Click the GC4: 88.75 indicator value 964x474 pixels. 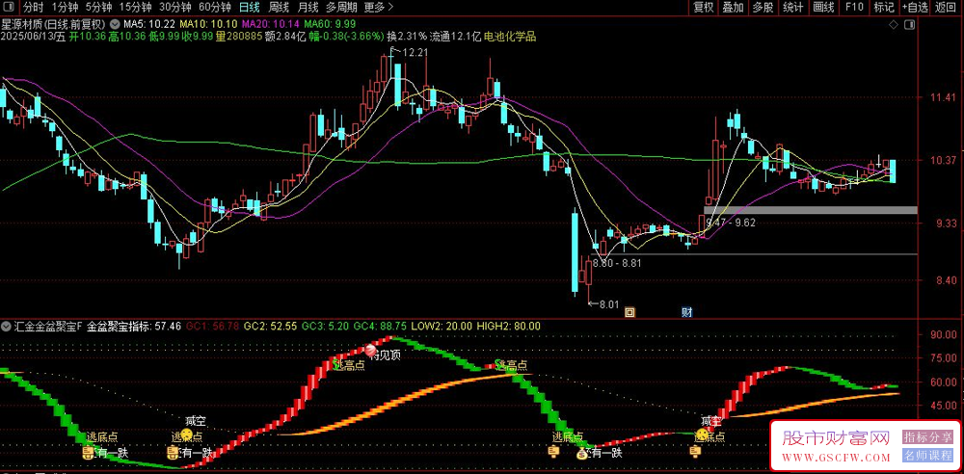tap(380, 326)
